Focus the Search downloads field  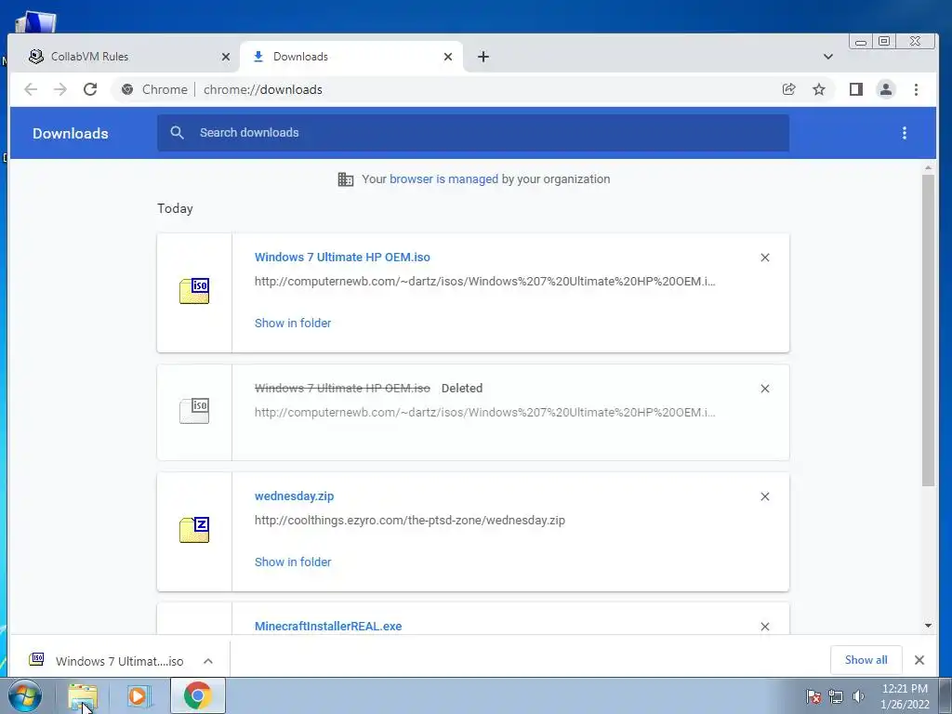click(473, 133)
